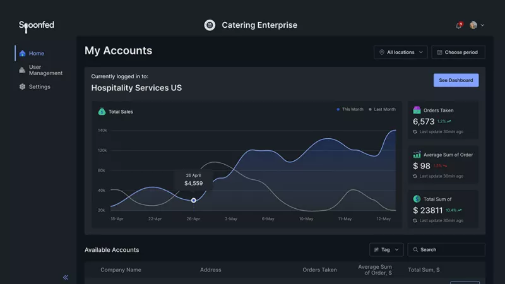
Task: Click the Settings gear icon
Action: point(23,87)
